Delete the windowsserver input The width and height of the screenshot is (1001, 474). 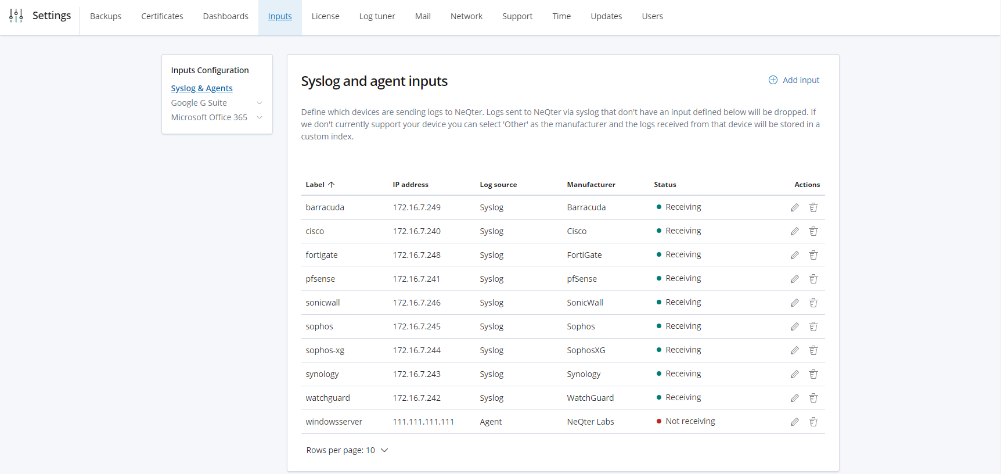click(813, 422)
